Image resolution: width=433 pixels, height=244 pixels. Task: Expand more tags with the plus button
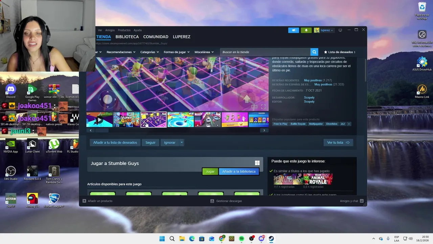[349, 124]
